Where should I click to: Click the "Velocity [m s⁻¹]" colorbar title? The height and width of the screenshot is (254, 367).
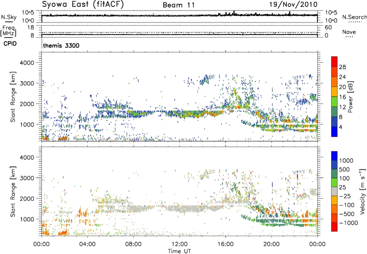(x=362, y=191)
